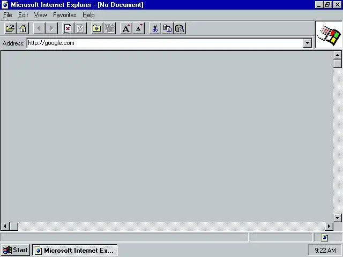The width and height of the screenshot is (343, 257).
Task: Click the vertical scrollbar up arrow
Action: point(338,55)
